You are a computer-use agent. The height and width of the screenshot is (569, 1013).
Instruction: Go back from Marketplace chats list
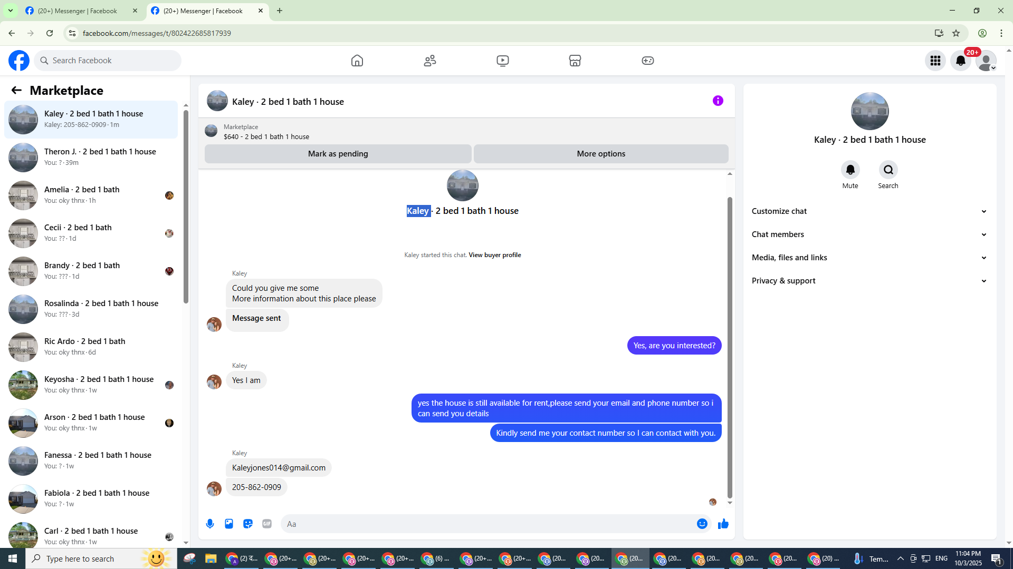tap(16, 90)
